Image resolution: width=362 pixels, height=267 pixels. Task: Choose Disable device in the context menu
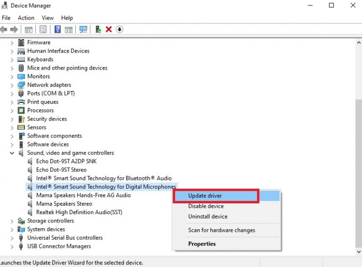click(x=227, y=206)
